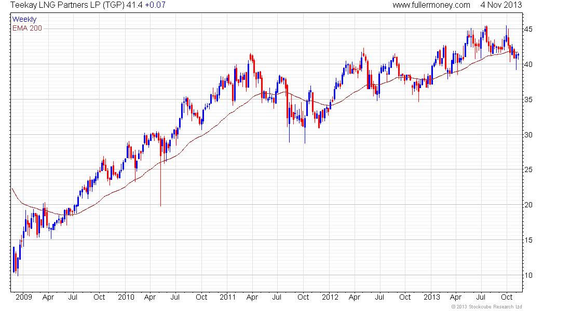Click the last price '41.4' in the title
This screenshot has height=311, width=571.
[134, 5]
